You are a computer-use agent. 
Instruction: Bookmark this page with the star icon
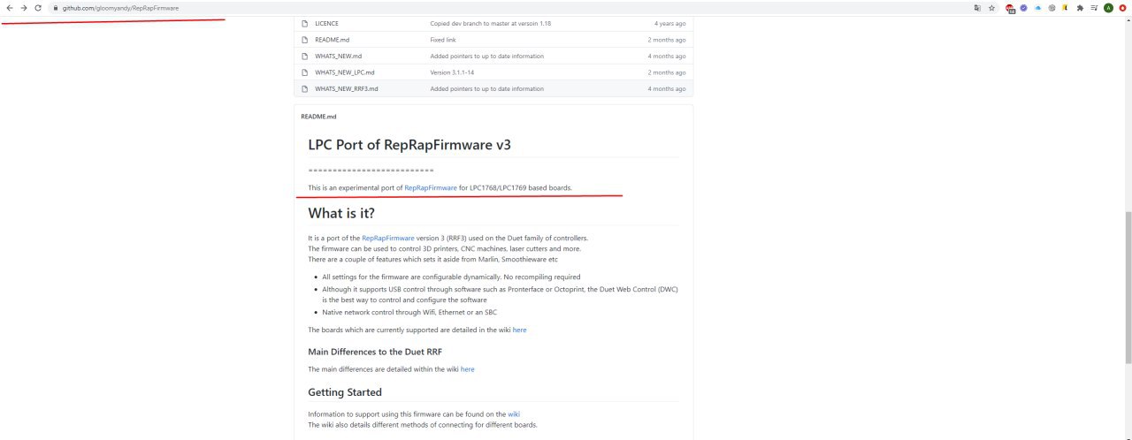click(991, 7)
